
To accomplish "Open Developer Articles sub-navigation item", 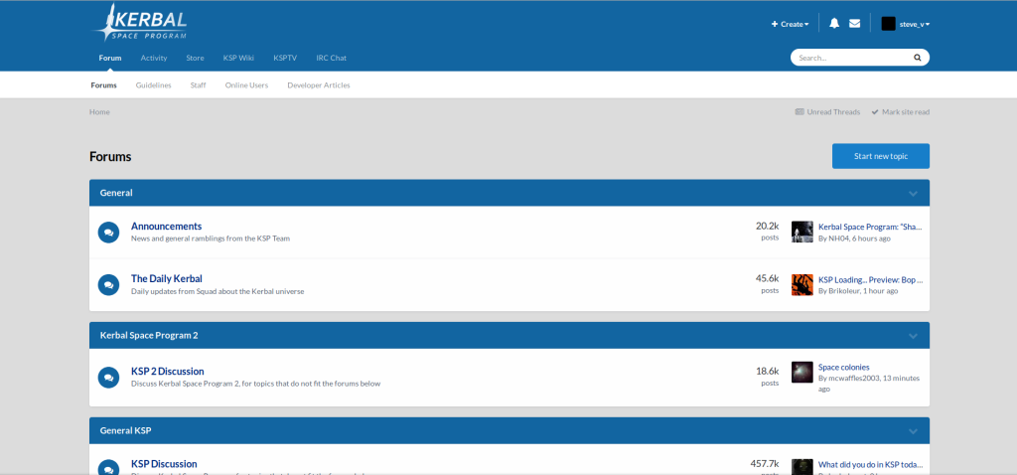I will [x=319, y=85].
